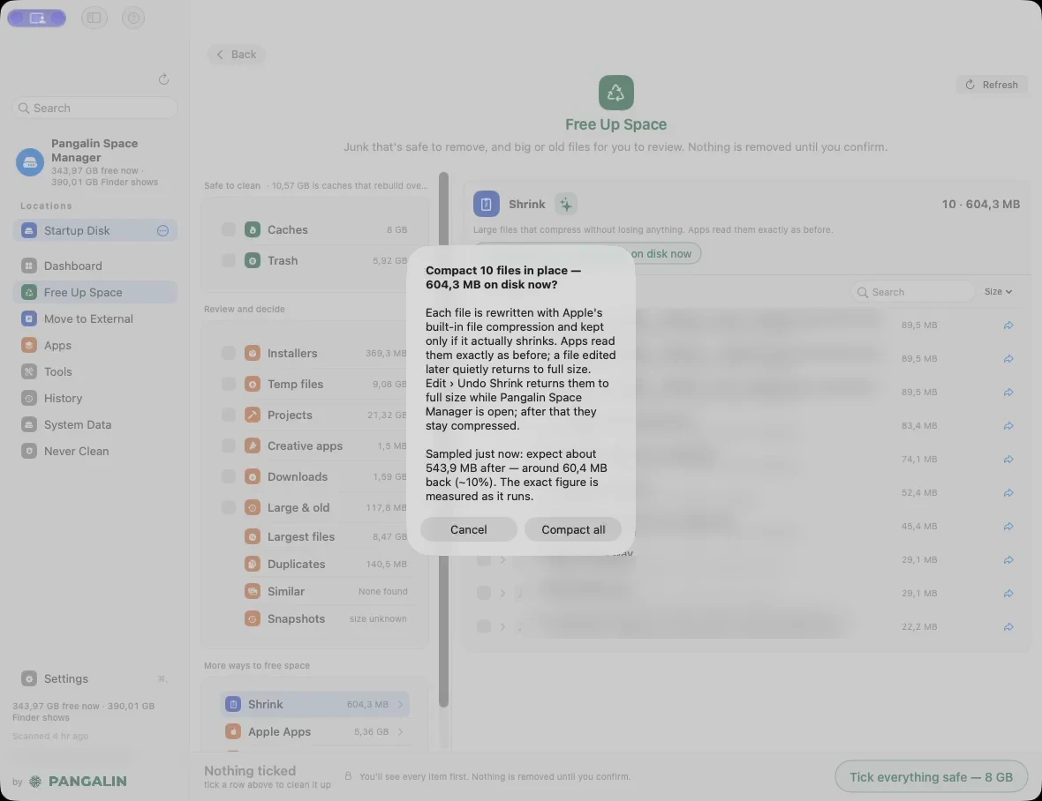The width and height of the screenshot is (1042, 801).
Task: Focus the Shrink file list Search field
Action: [912, 292]
